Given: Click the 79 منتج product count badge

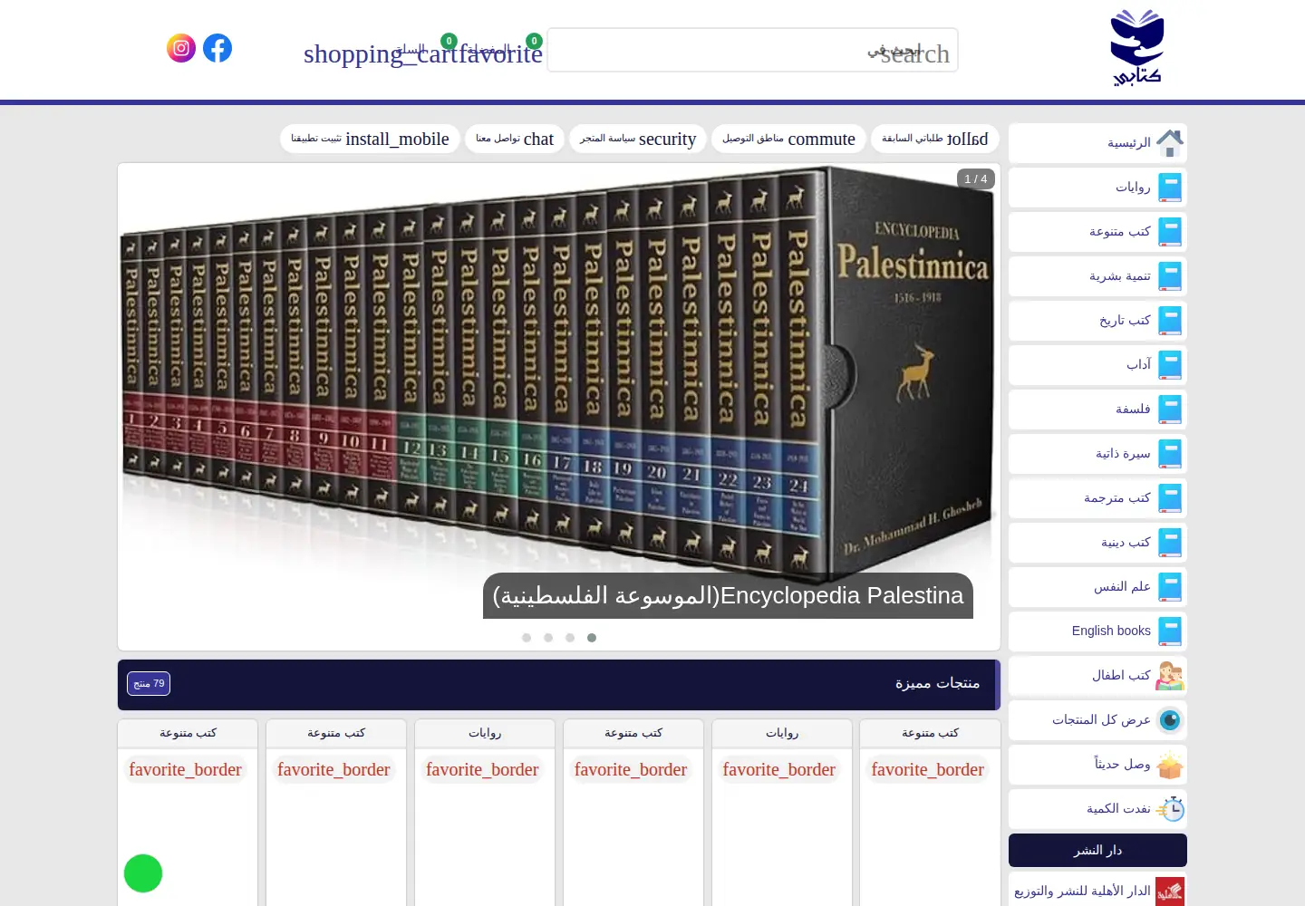Looking at the screenshot, I should coord(149,684).
